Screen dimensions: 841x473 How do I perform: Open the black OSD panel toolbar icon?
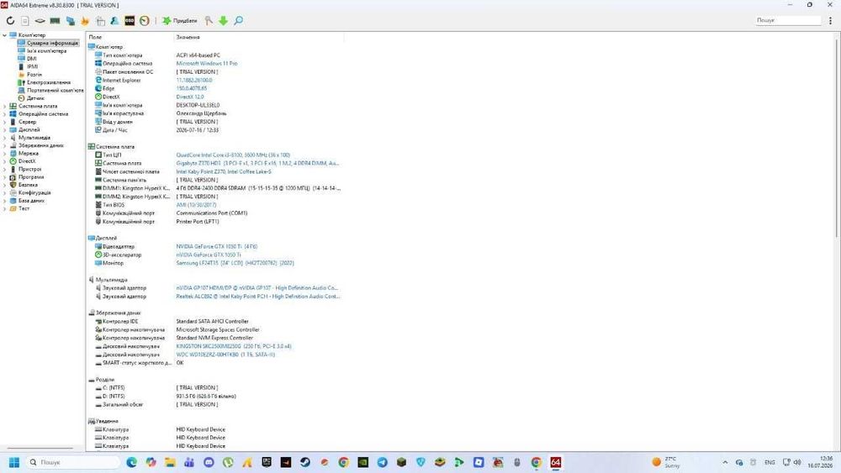(x=130, y=20)
